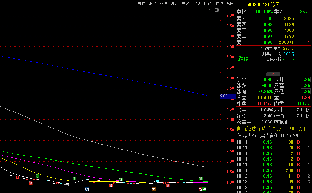This screenshot has height=193, width=312.
Task: Select the 卖二 row at 0.97
Action: (x=273, y=36)
